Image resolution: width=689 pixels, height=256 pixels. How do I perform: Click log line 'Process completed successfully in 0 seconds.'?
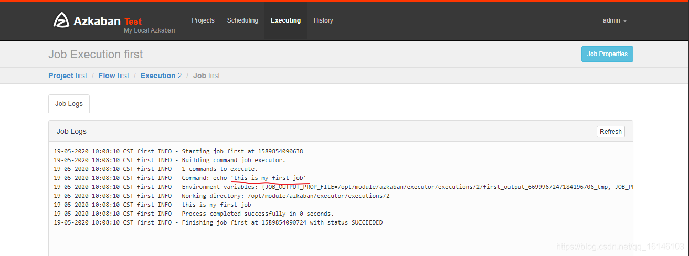194,214
